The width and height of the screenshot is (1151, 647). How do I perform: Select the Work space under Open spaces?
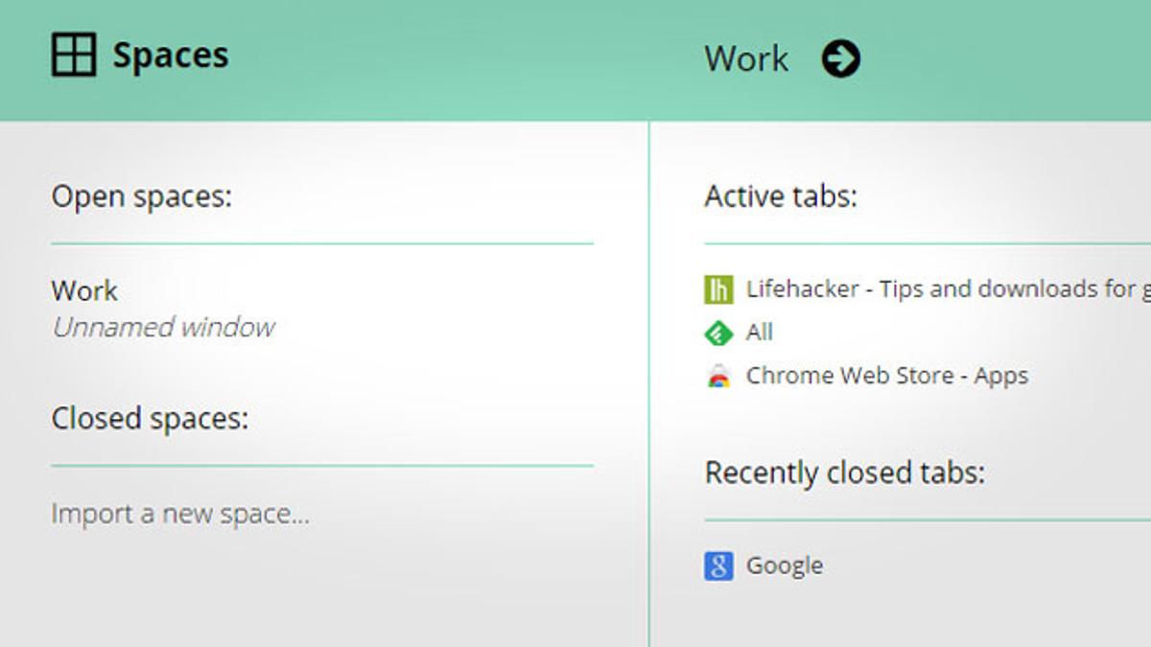click(x=84, y=290)
